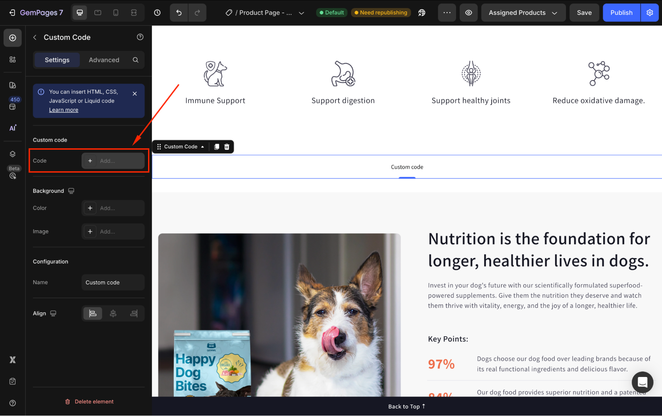The height and width of the screenshot is (416, 662).
Task: Open the live chat bubble
Action: click(x=642, y=382)
